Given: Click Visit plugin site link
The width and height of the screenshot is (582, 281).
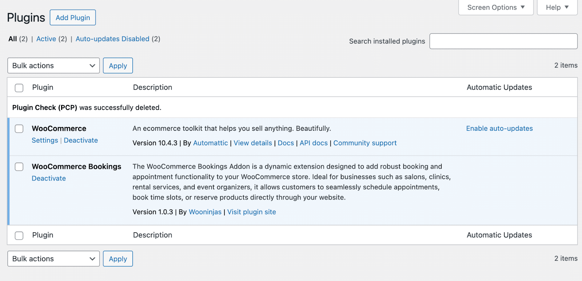Looking at the screenshot, I should (x=252, y=212).
